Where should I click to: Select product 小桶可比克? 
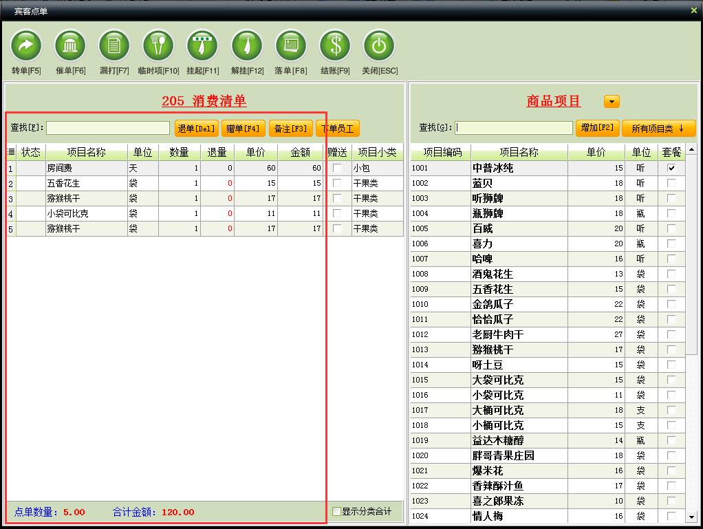[x=548, y=425]
